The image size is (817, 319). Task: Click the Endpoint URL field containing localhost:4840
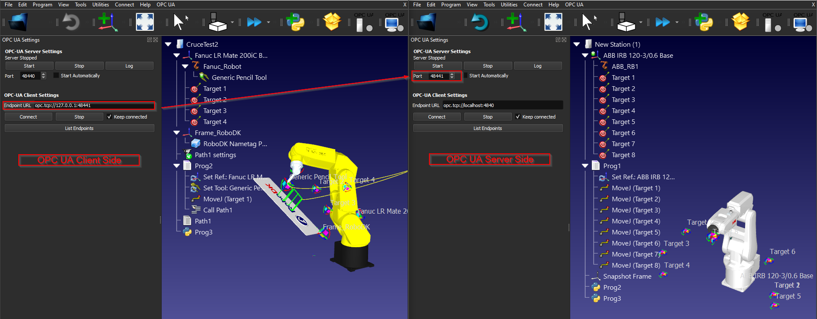(502, 105)
